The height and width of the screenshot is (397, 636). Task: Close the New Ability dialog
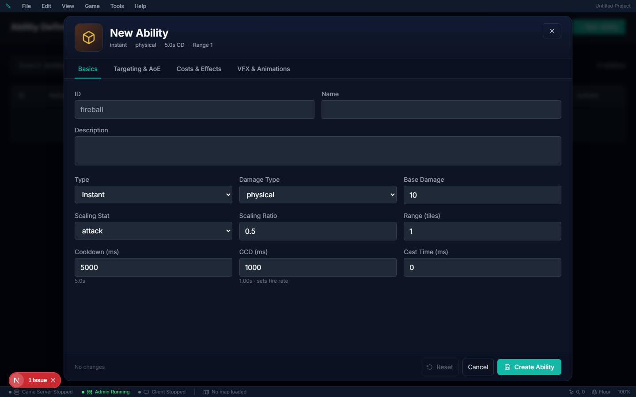tap(552, 31)
